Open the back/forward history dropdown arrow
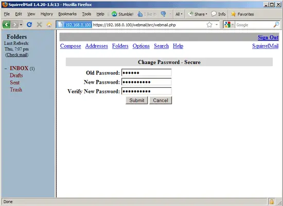283x206 pixels. pos(21,25)
